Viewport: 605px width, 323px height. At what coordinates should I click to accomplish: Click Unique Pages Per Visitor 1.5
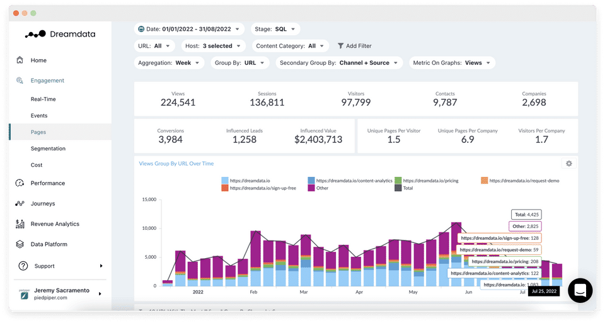[x=394, y=137]
